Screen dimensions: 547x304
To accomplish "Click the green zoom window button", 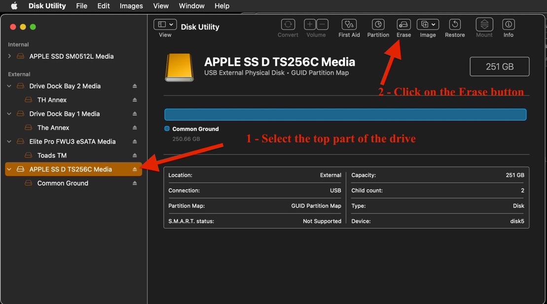I will (33, 27).
